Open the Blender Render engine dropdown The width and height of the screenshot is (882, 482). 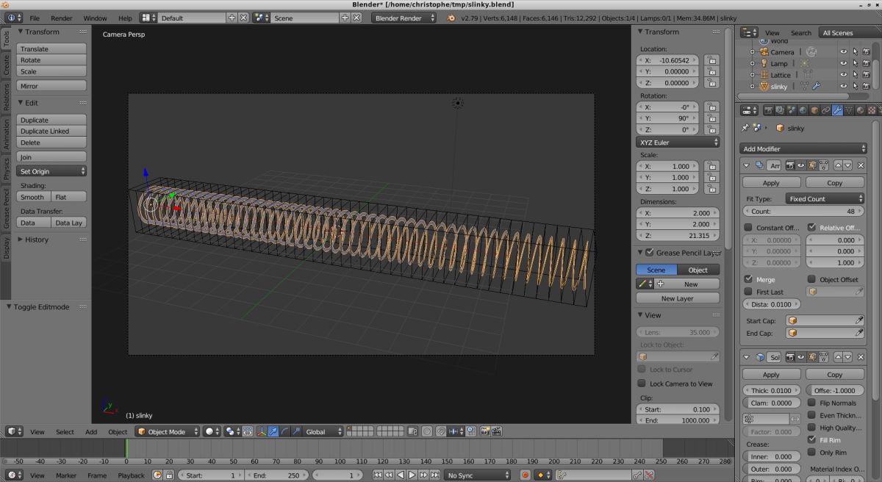click(404, 18)
